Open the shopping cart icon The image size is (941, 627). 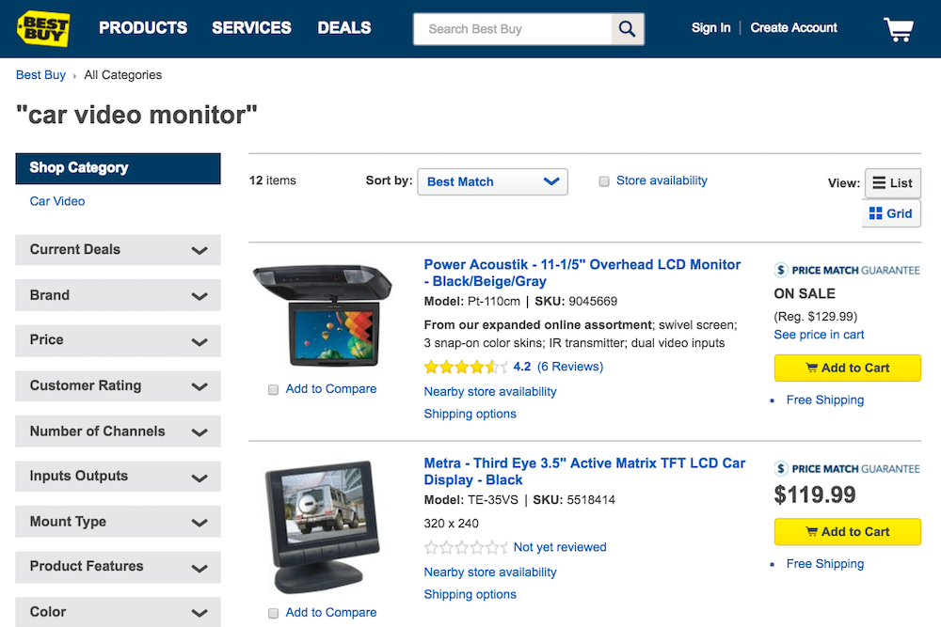pyautogui.click(x=899, y=29)
